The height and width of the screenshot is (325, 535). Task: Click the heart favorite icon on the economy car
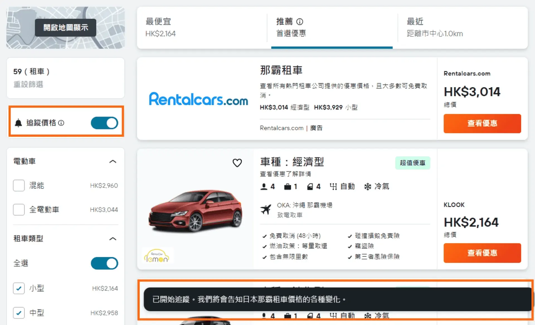point(237,163)
